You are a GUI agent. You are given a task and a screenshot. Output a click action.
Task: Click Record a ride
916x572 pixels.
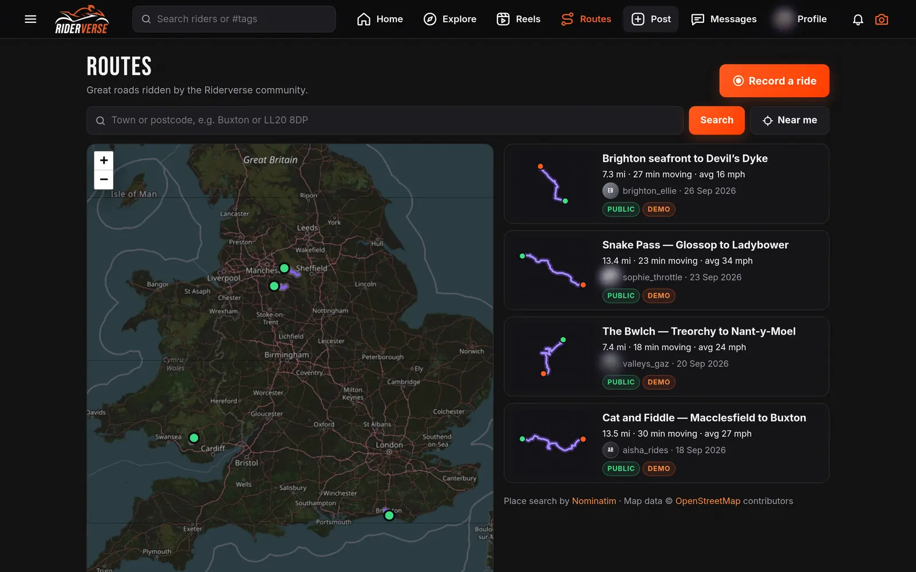click(x=774, y=81)
